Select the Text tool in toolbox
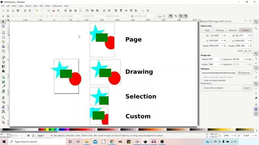Image resolution: width=259 pixels, height=145 pixels. click(x=3, y=71)
